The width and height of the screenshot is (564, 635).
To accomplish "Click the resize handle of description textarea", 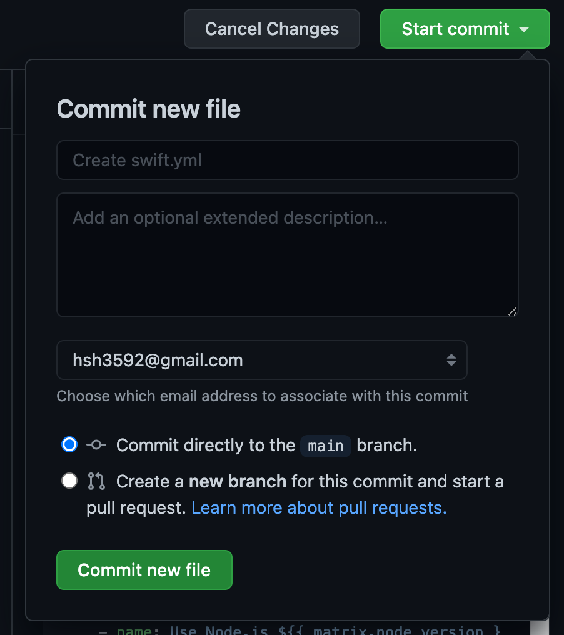I will [x=513, y=311].
